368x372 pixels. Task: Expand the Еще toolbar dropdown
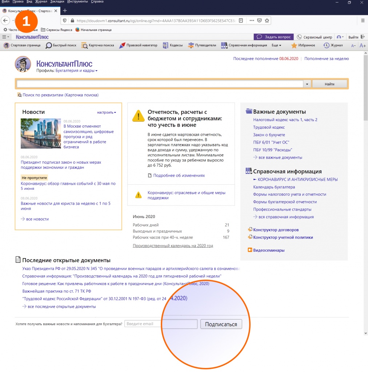276,45
